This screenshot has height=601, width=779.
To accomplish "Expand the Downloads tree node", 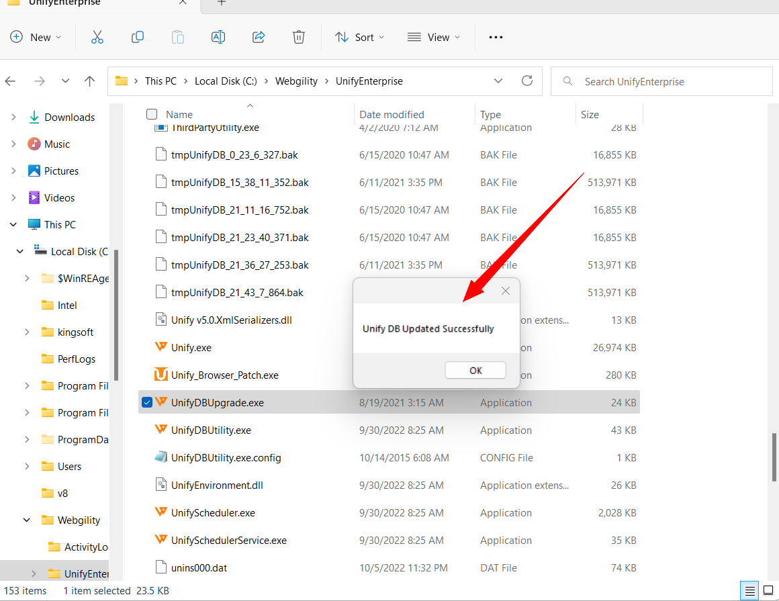I will pyautogui.click(x=14, y=118).
